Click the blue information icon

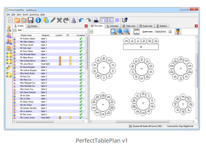click(38, 20)
